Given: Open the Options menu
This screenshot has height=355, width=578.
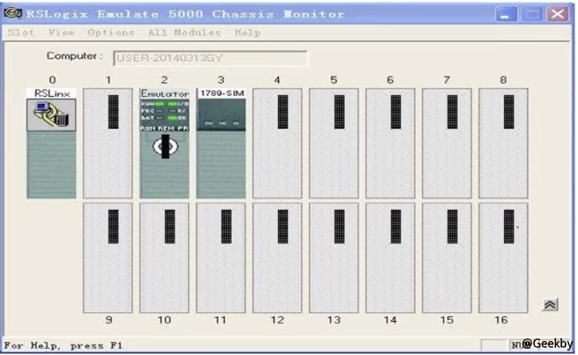Looking at the screenshot, I should 111,33.
